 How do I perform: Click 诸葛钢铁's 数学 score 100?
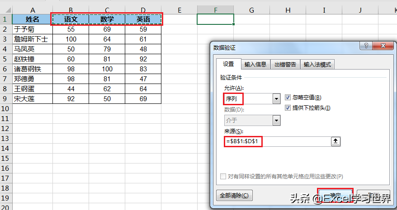coord(107,69)
